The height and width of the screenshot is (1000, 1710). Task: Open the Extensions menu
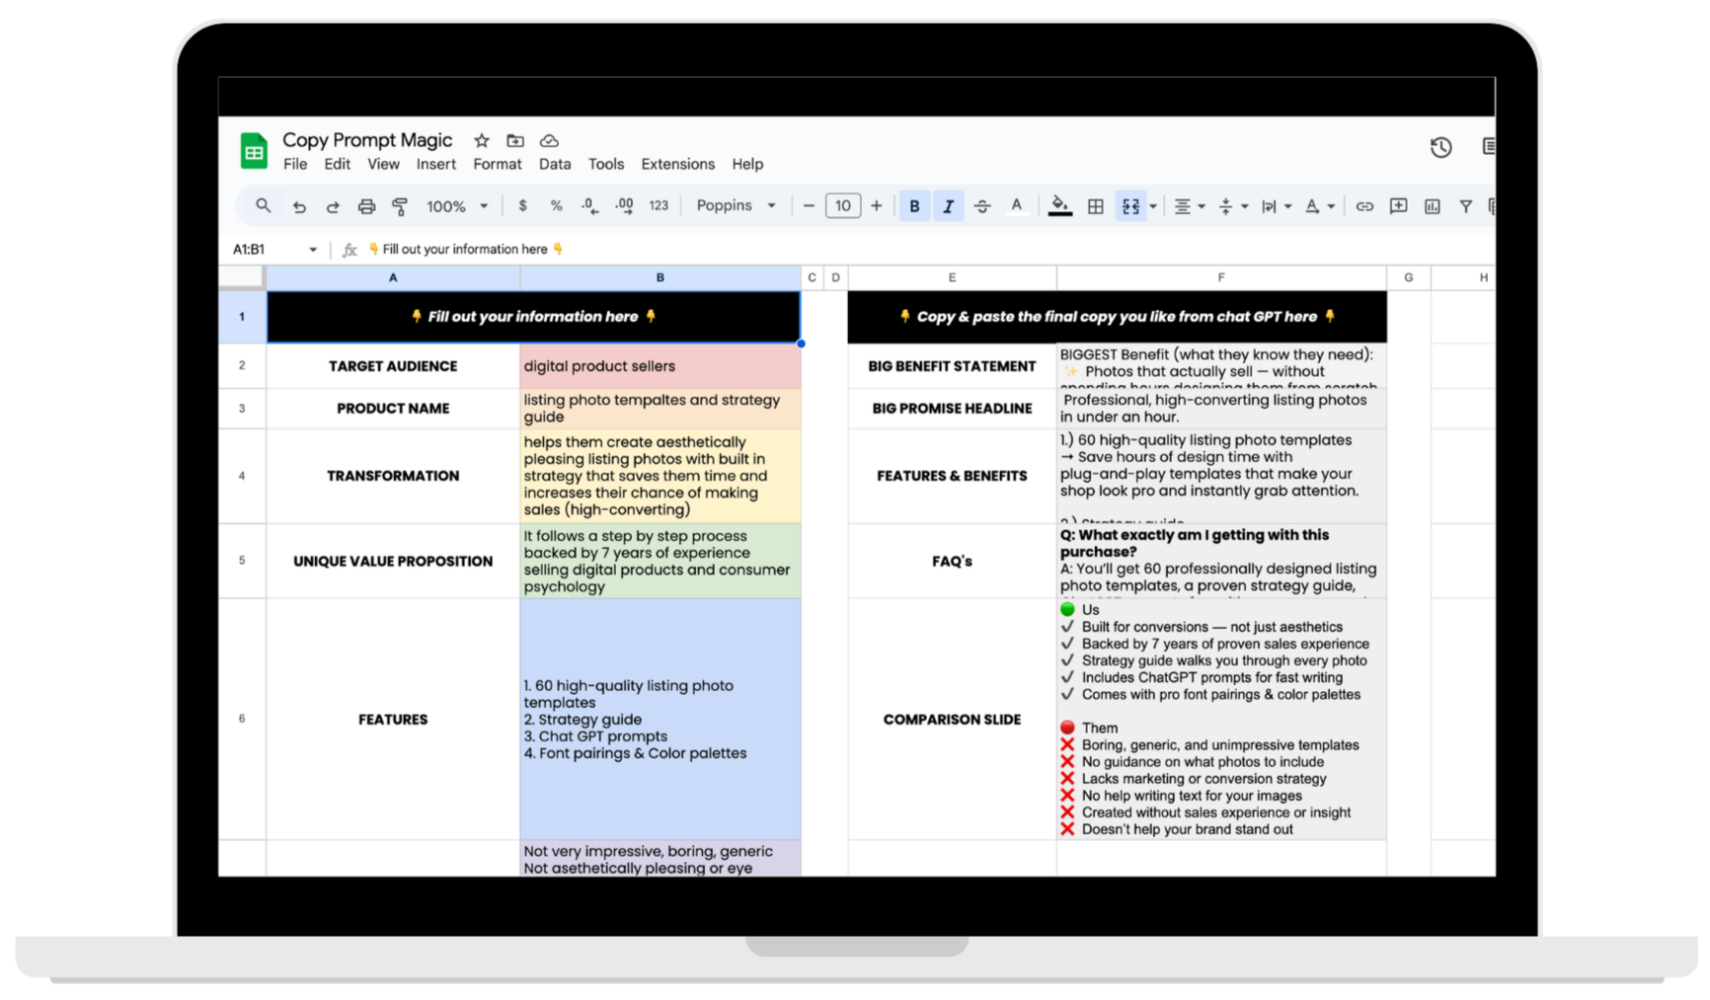point(677,164)
